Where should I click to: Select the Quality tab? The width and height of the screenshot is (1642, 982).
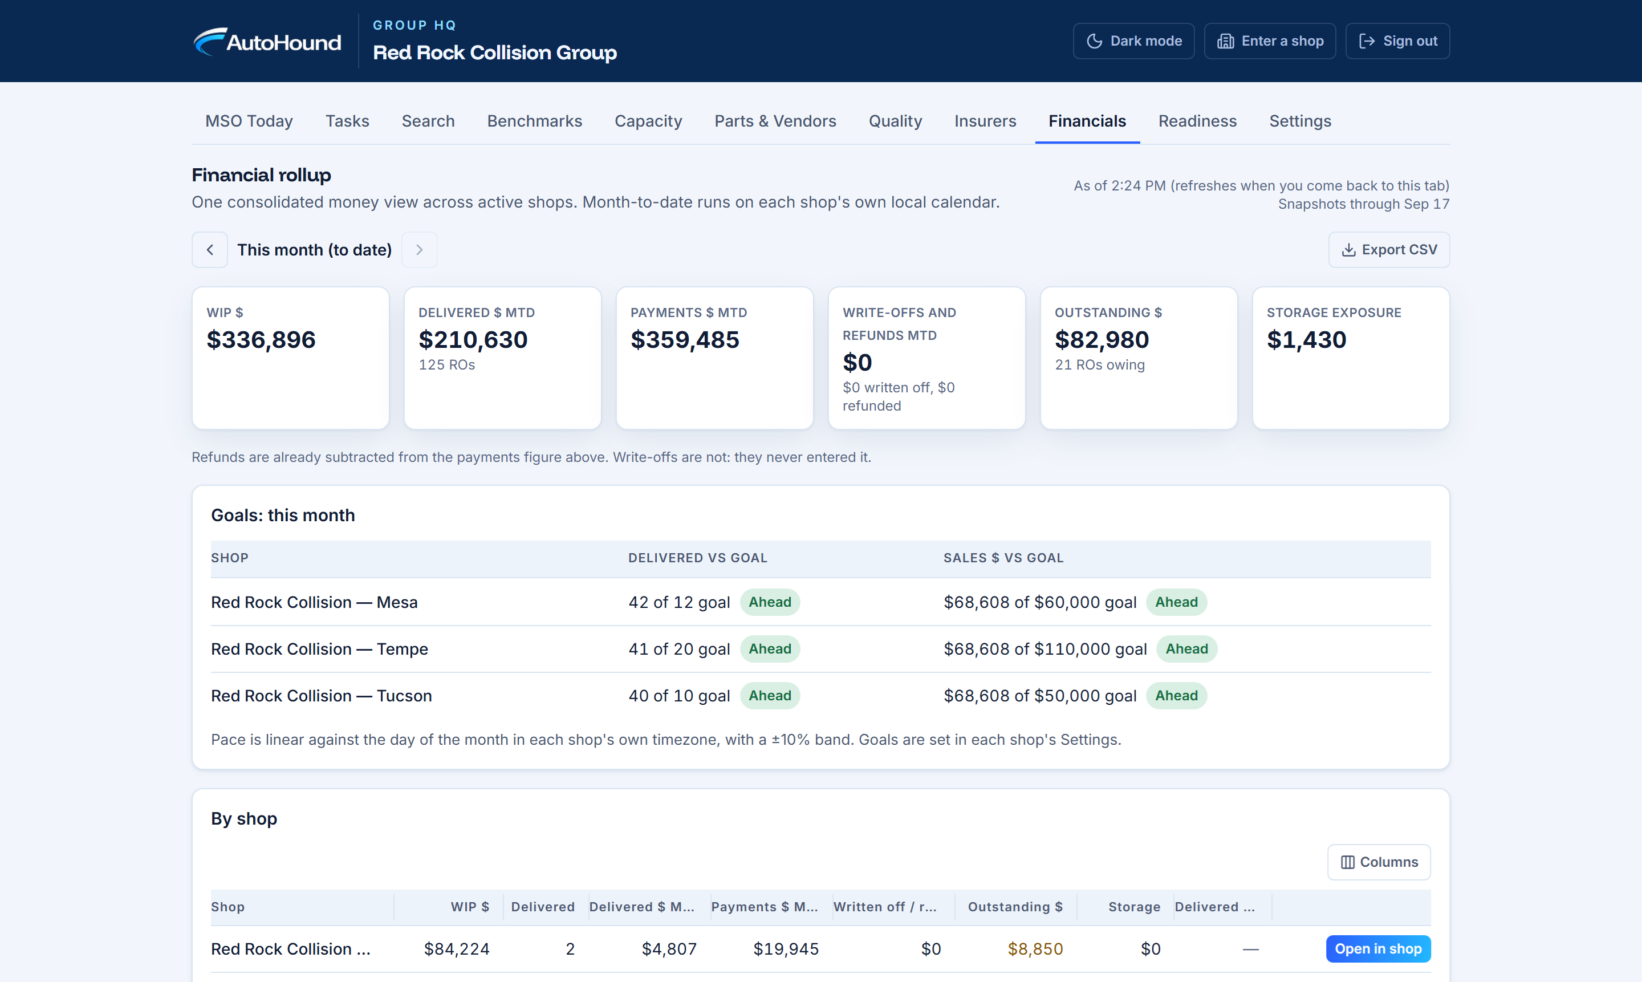(x=895, y=121)
